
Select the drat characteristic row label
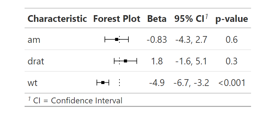[x=36, y=61]
